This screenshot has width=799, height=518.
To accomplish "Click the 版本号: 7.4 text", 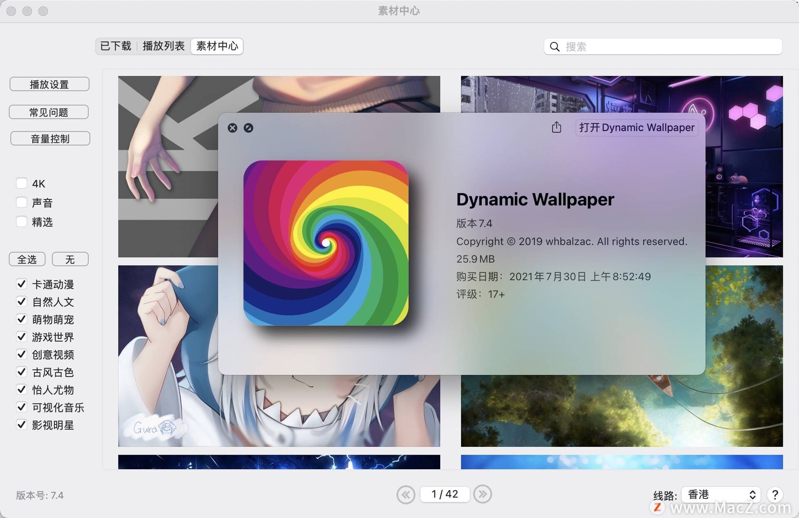I will click(40, 496).
